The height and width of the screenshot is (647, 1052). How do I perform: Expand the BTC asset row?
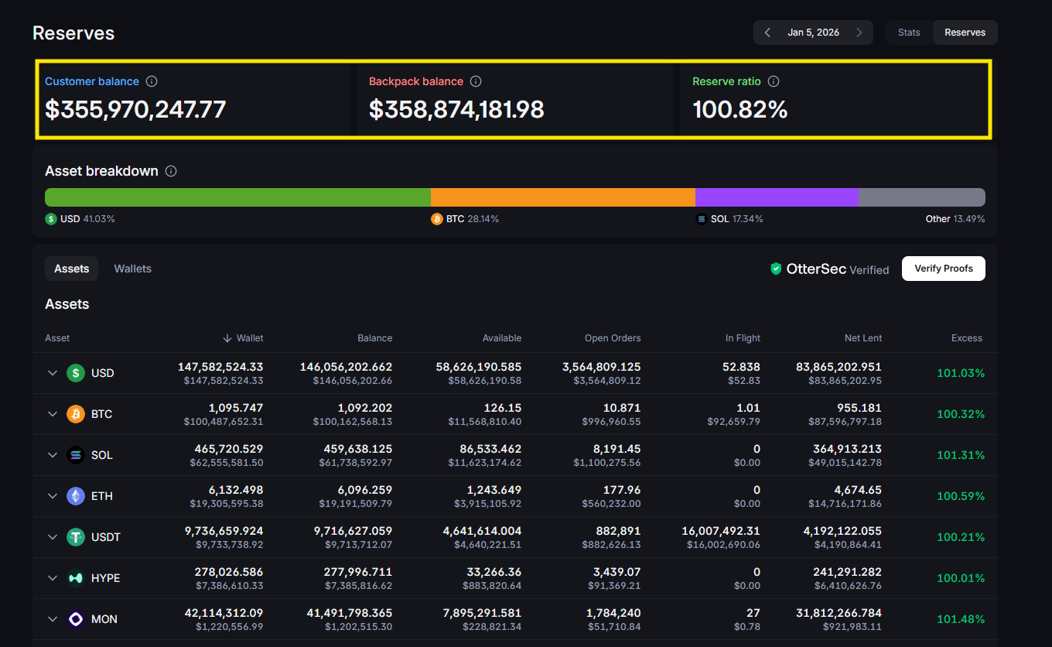tap(52, 414)
